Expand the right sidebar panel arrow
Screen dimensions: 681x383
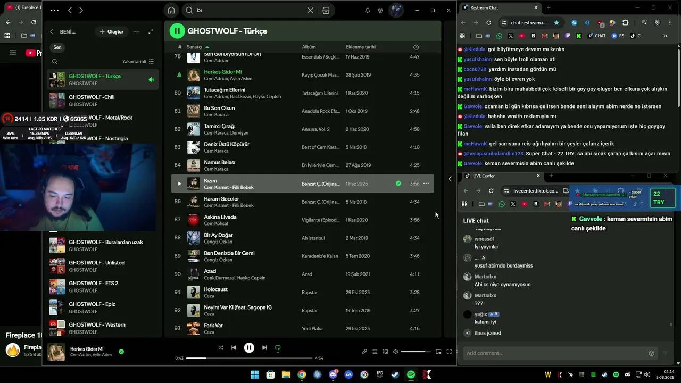(450, 179)
